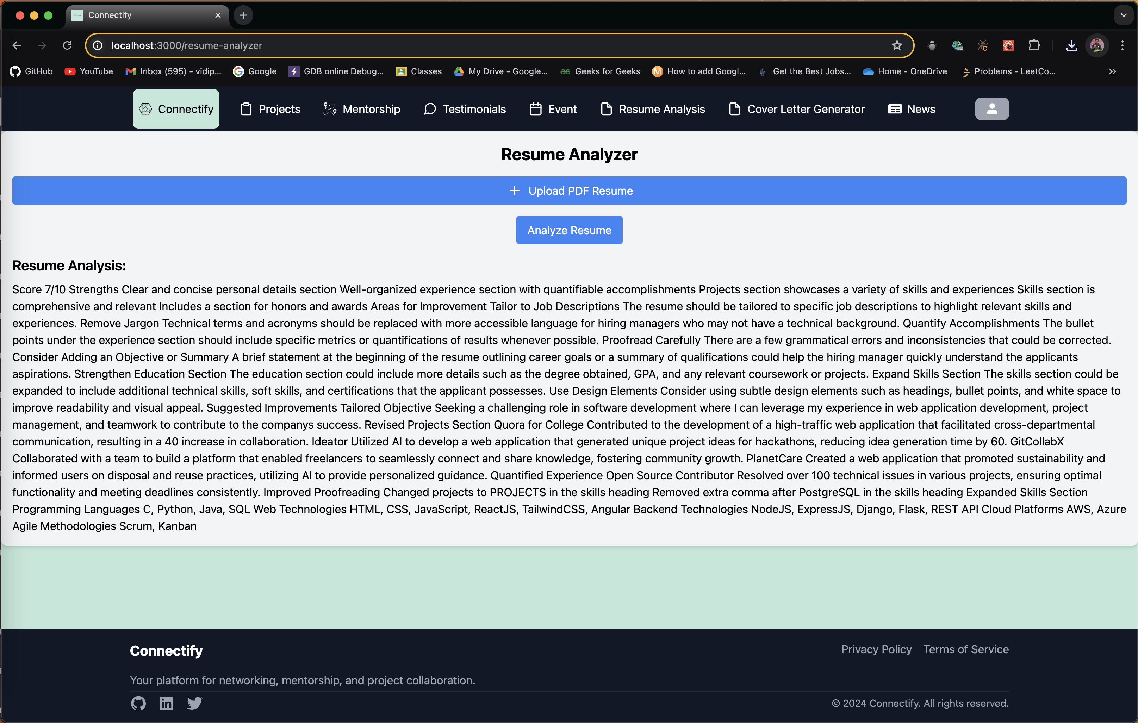Select the News navigation item

coord(911,109)
